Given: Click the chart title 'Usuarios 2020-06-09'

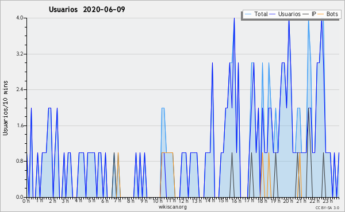Looking at the screenshot, I should coord(87,10).
